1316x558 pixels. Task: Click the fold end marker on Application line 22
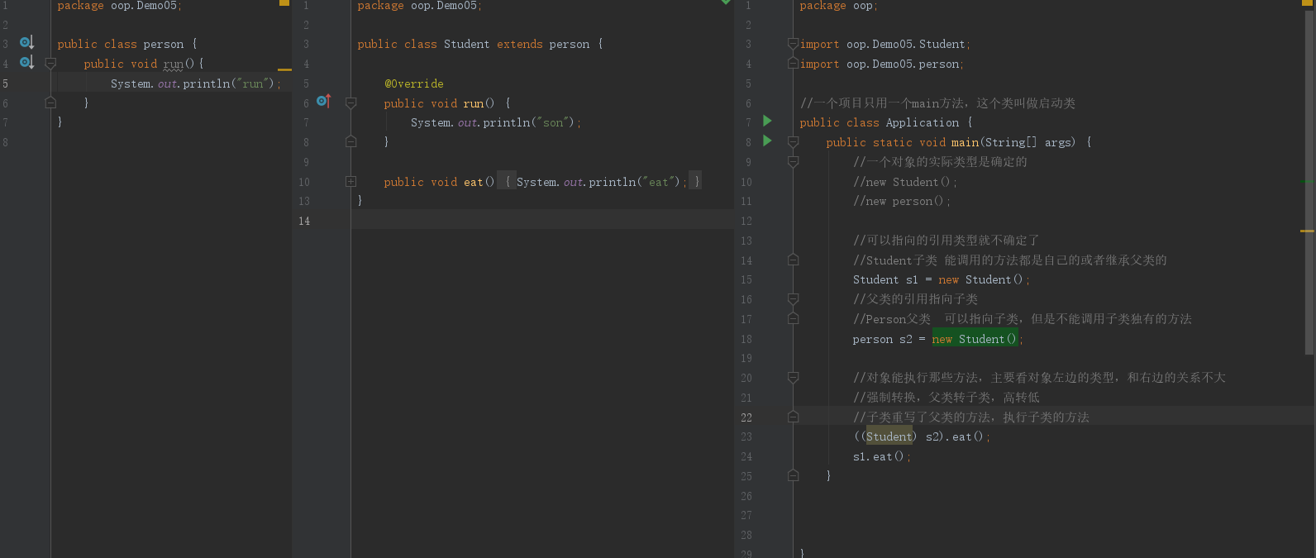(x=793, y=417)
